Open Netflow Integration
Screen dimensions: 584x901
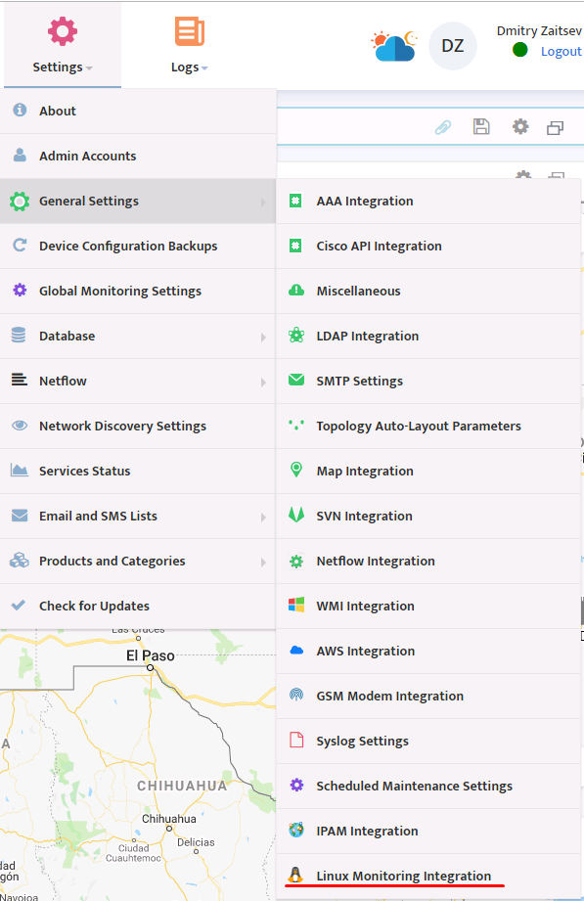point(428,561)
